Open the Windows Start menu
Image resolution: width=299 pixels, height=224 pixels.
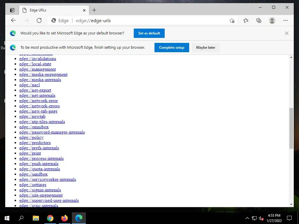(7, 218)
